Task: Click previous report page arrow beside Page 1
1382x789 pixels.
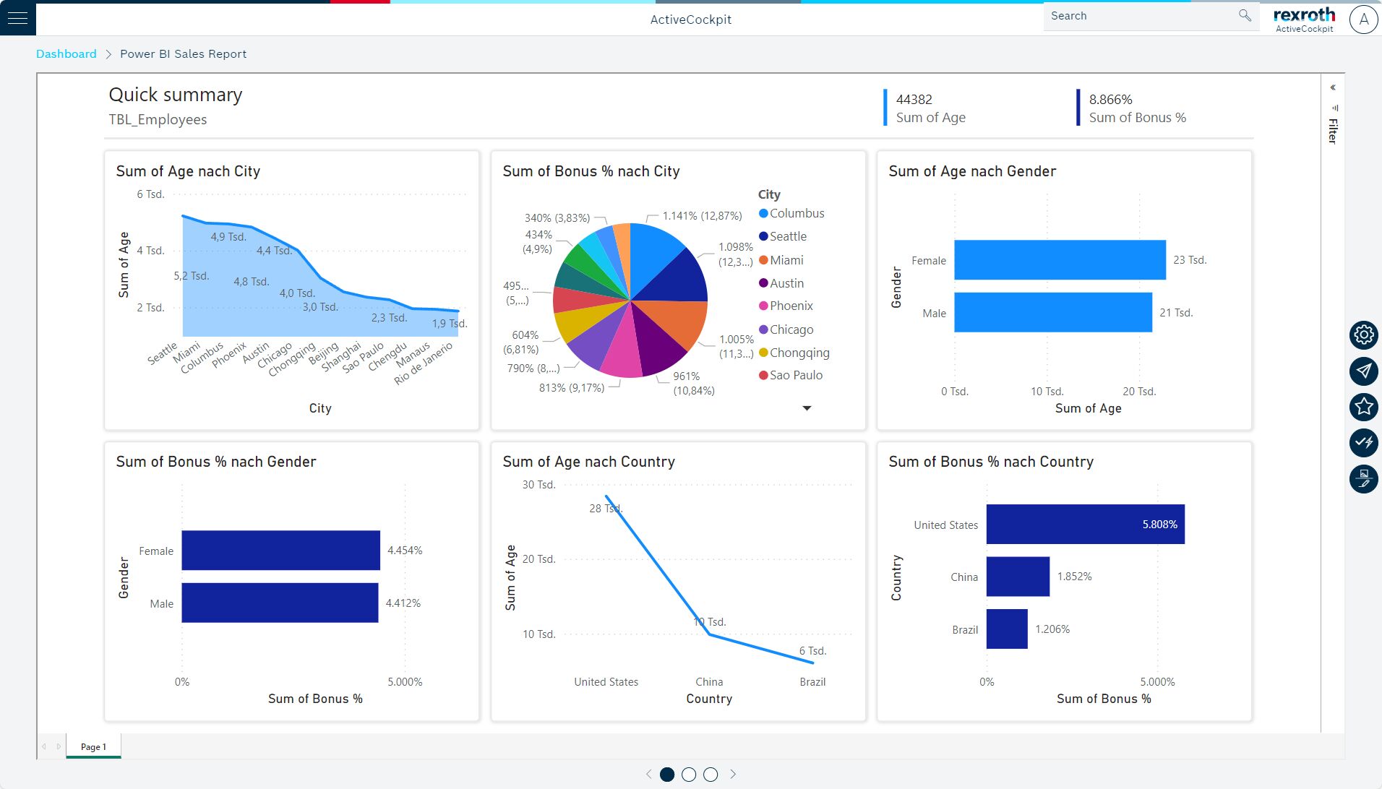Action: click(44, 746)
